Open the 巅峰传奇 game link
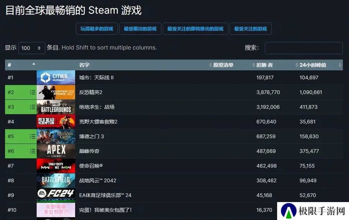 tap(89, 151)
